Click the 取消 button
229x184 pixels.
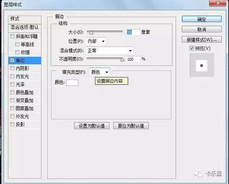tap(202, 29)
